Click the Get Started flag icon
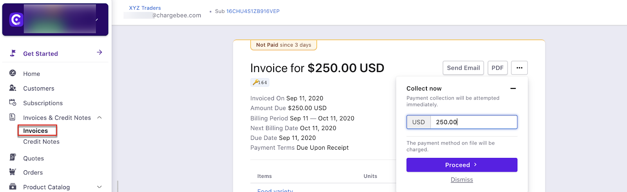627x192 pixels. click(x=13, y=53)
